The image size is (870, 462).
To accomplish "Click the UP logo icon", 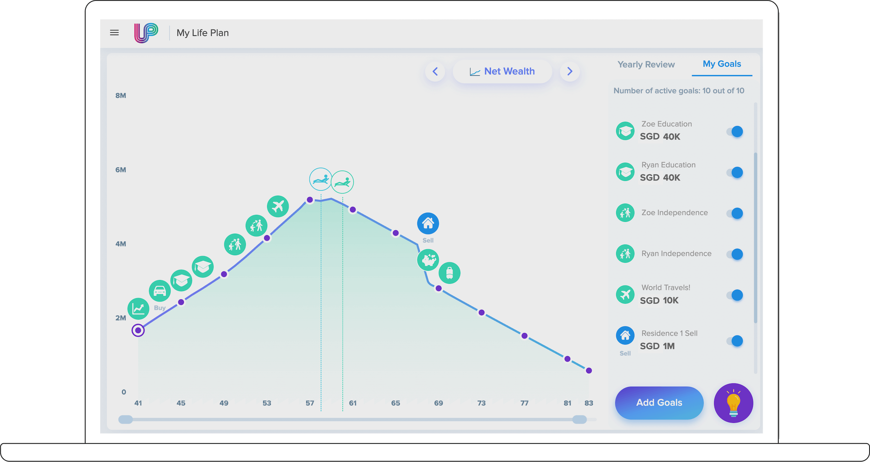I will coord(146,33).
